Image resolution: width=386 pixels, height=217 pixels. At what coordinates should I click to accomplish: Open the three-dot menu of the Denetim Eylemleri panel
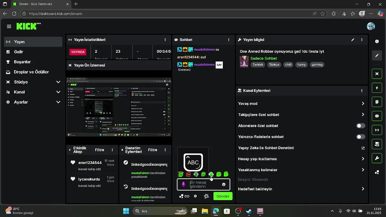165,150
